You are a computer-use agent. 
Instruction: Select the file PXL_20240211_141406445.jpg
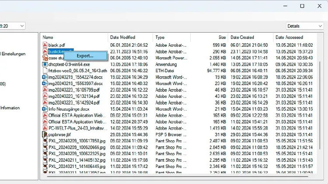click(x=77, y=167)
